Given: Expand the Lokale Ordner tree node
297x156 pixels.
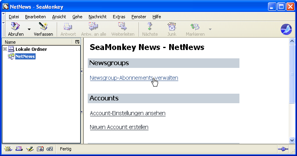Looking at the screenshot, I should (5, 49).
